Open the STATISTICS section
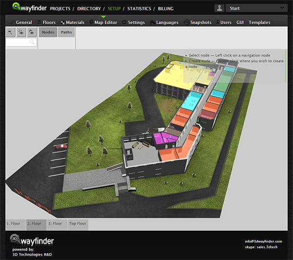 pos(139,9)
